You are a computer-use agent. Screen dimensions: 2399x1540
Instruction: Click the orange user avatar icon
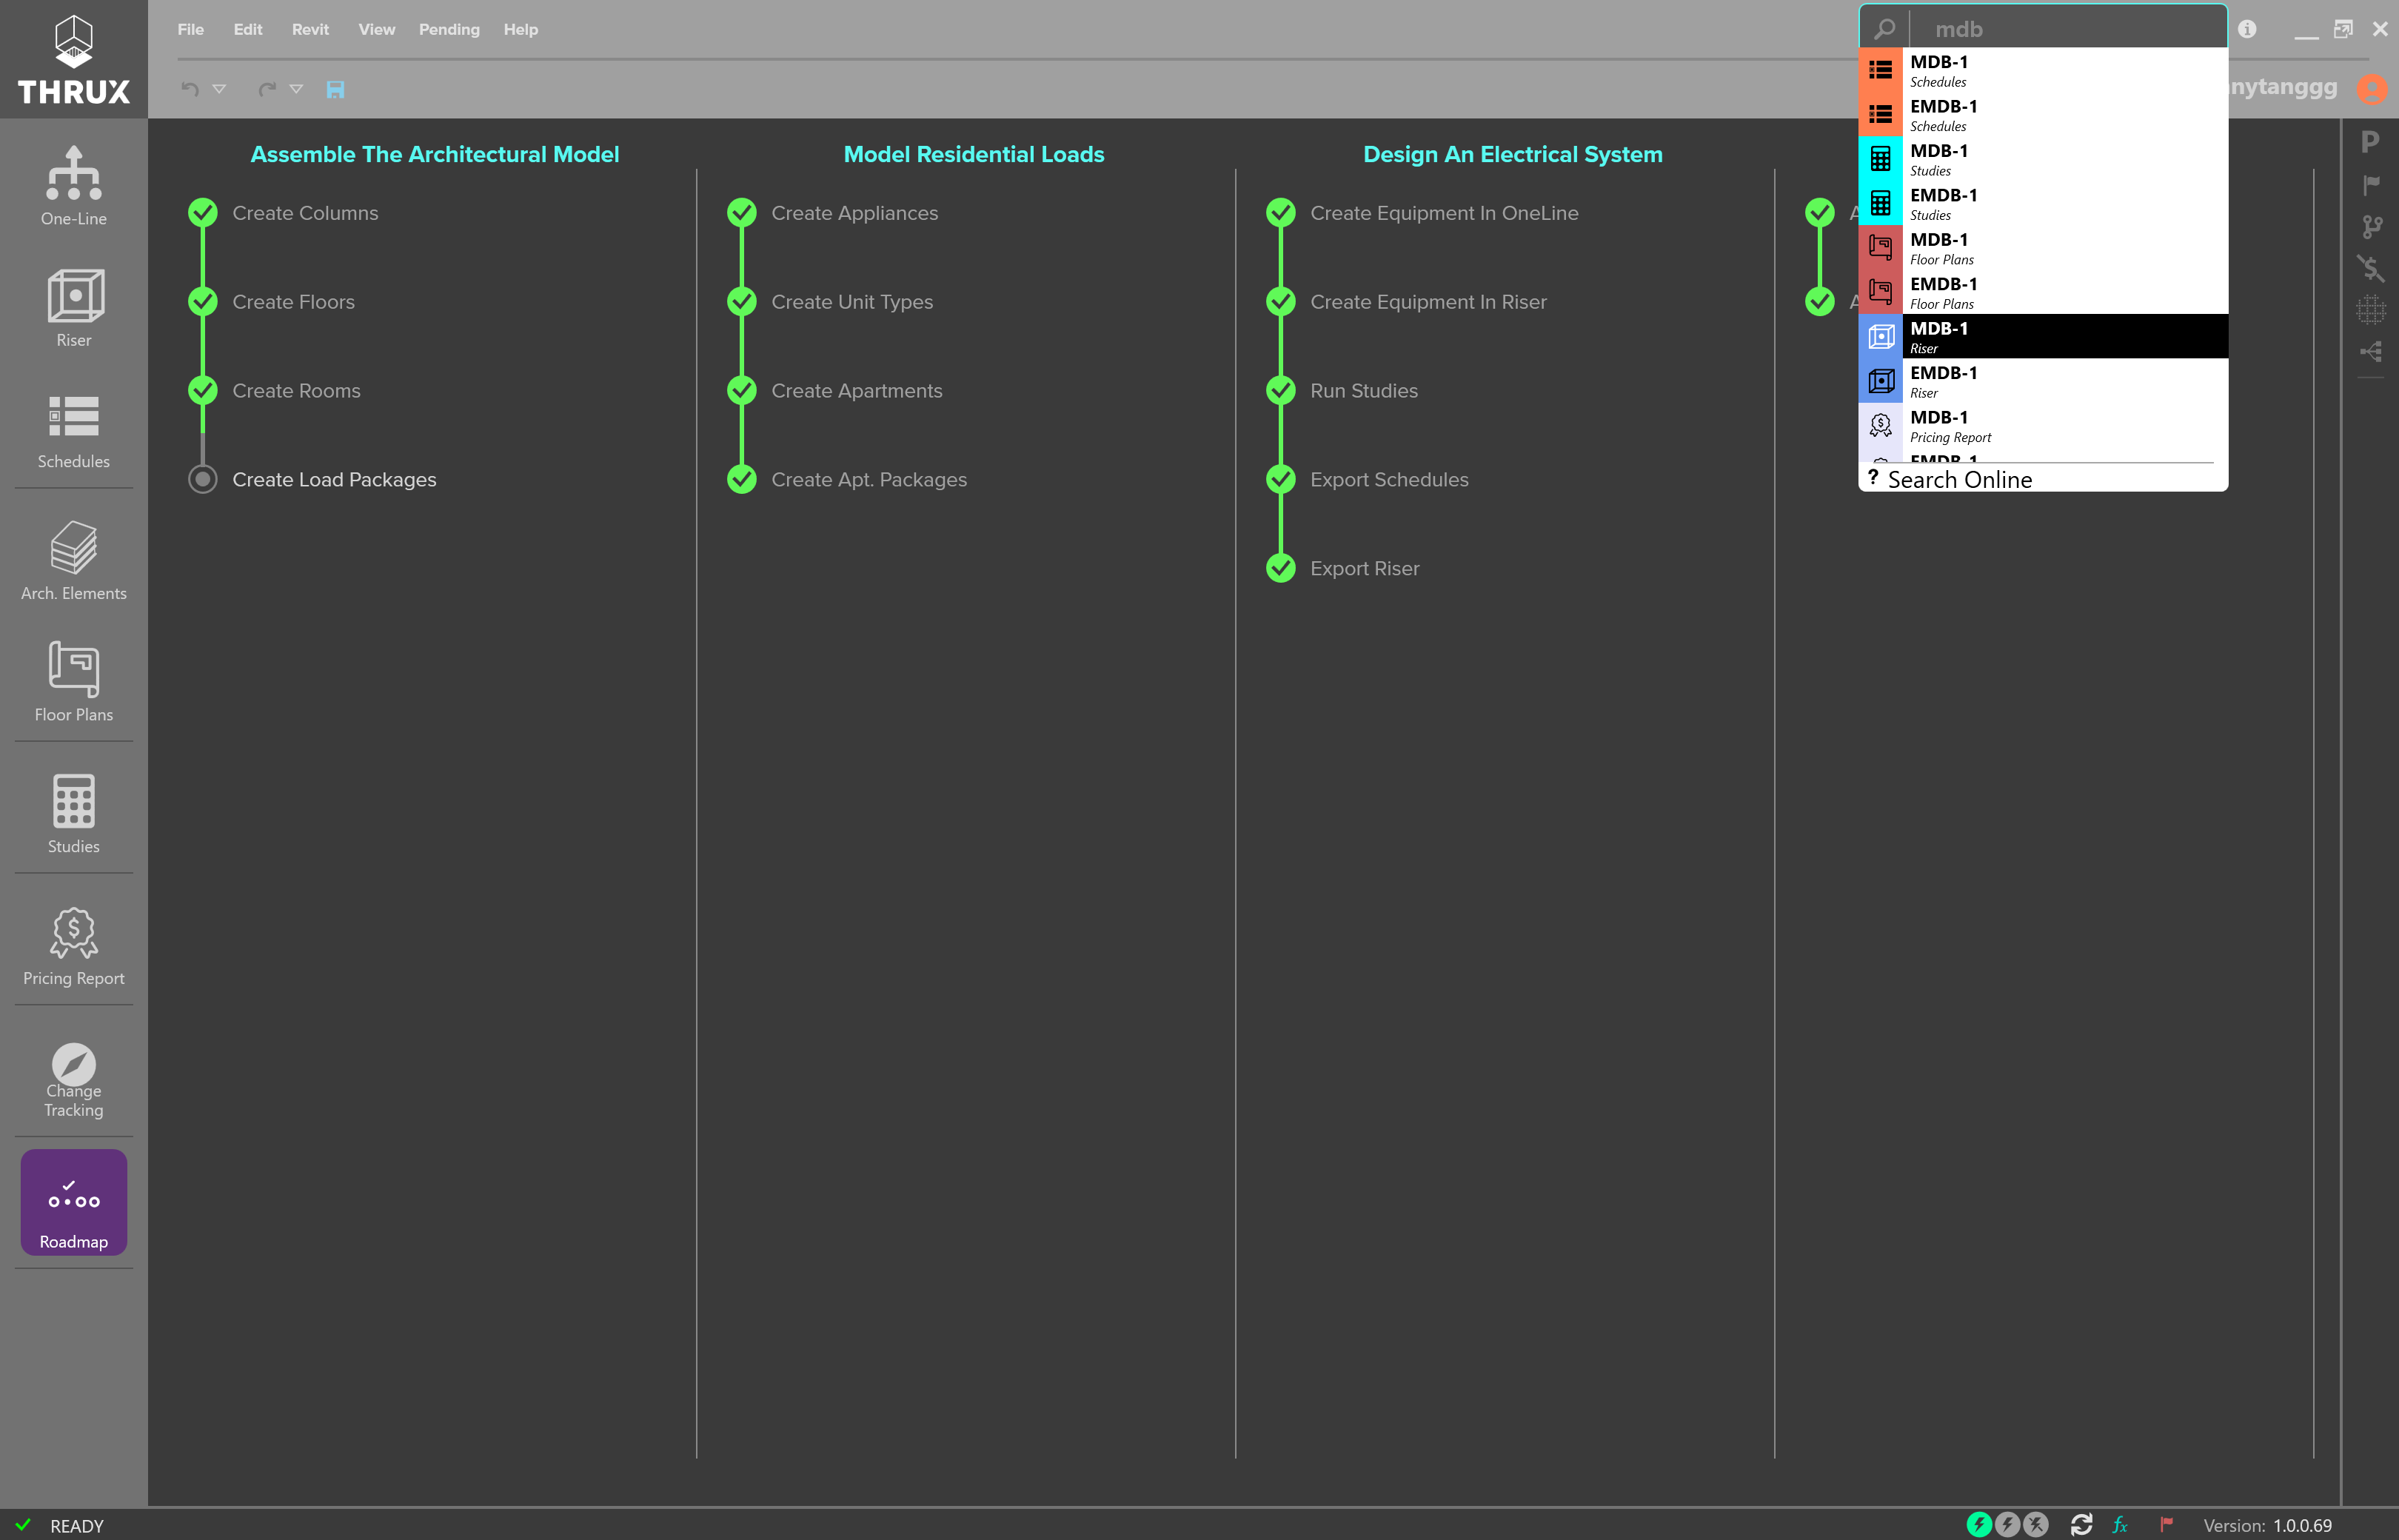click(x=2372, y=89)
